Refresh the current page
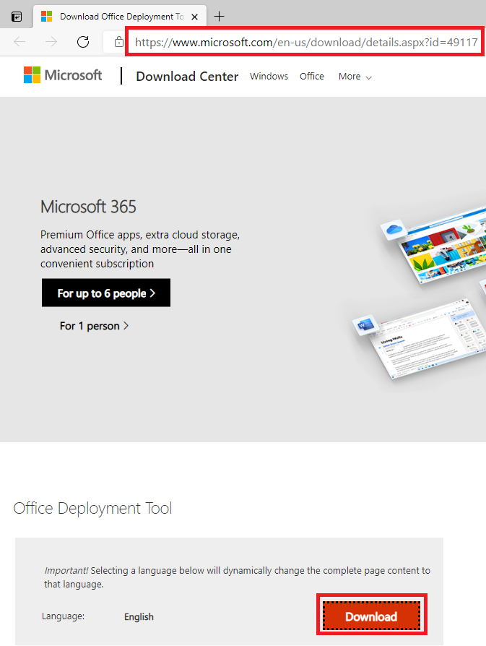486x646 pixels. [x=83, y=42]
